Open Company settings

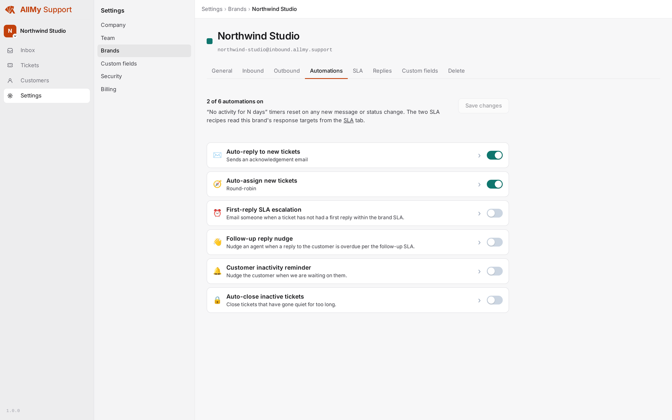click(144, 25)
